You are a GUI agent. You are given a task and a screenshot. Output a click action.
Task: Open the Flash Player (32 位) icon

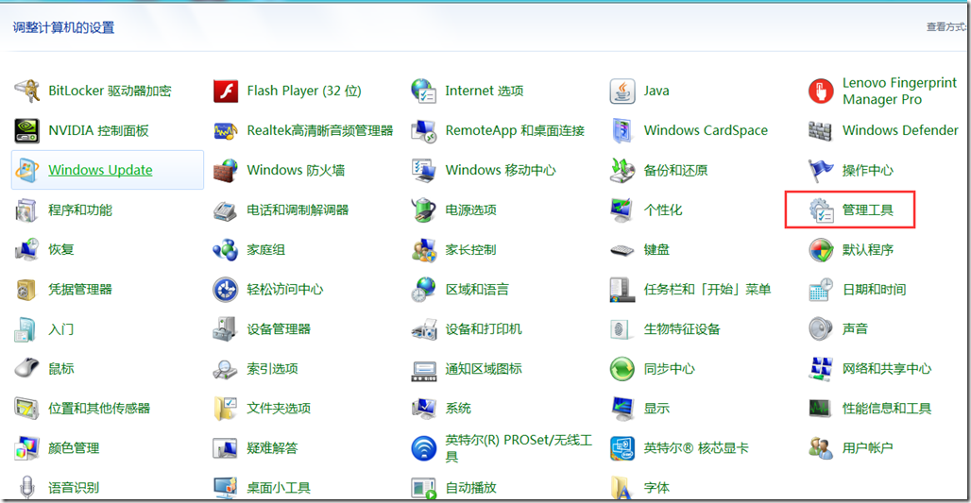[226, 91]
